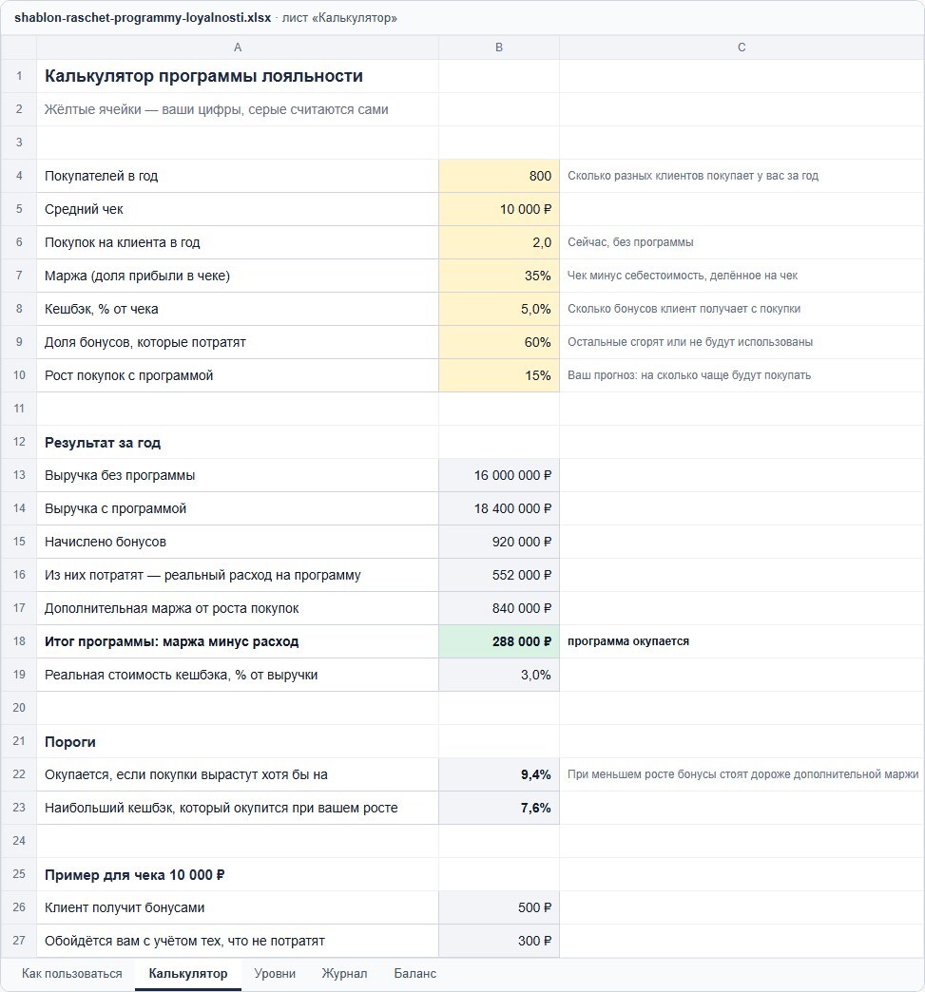
Task: Select the real cashback cost value 3,0%
Action: [499, 675]
